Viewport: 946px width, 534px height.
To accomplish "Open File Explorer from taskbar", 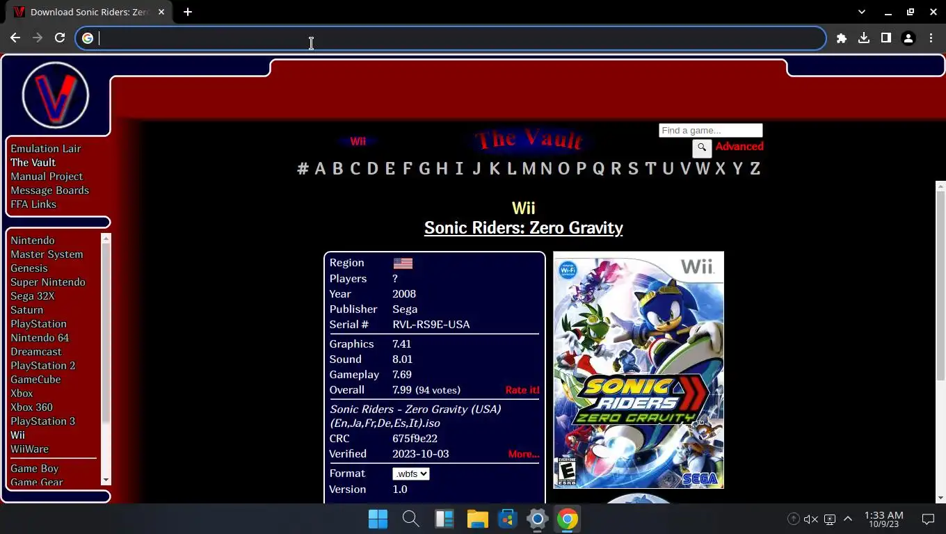I will click(477, 519).
